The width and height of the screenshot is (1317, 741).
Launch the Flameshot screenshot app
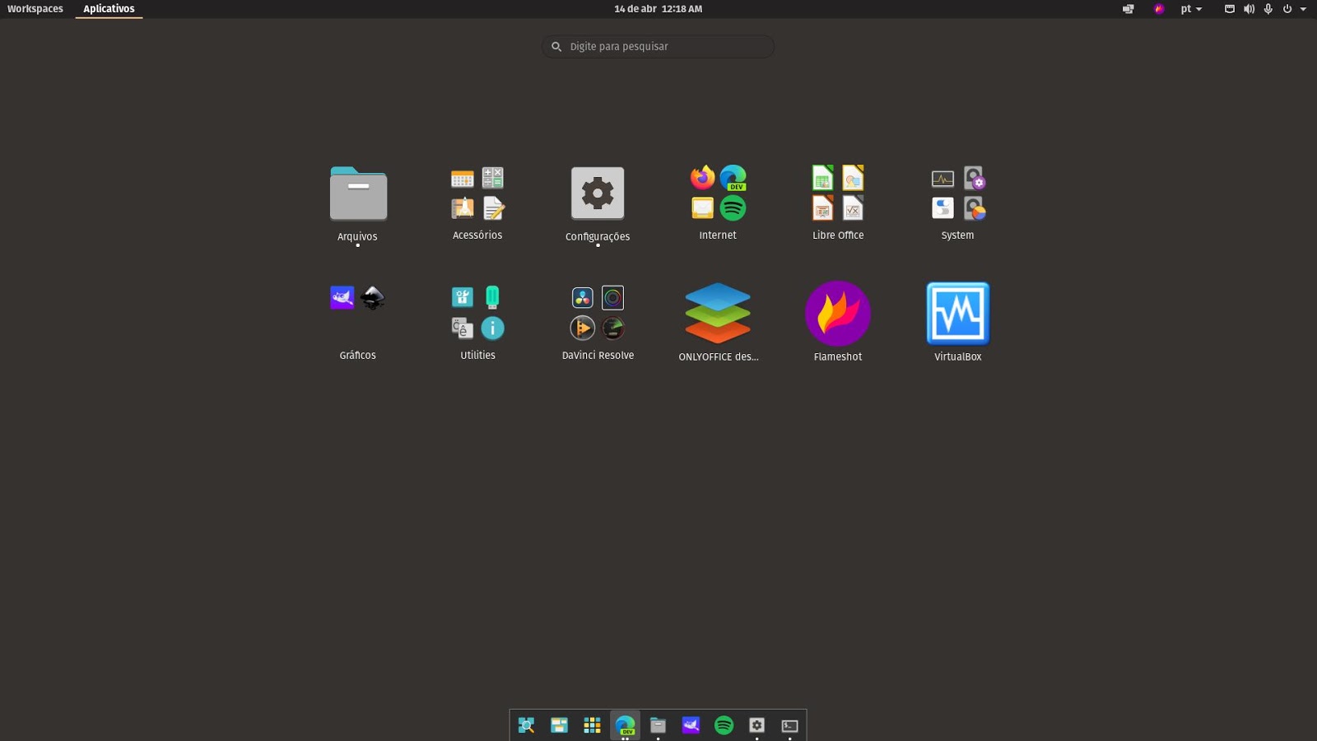(837, 315)
